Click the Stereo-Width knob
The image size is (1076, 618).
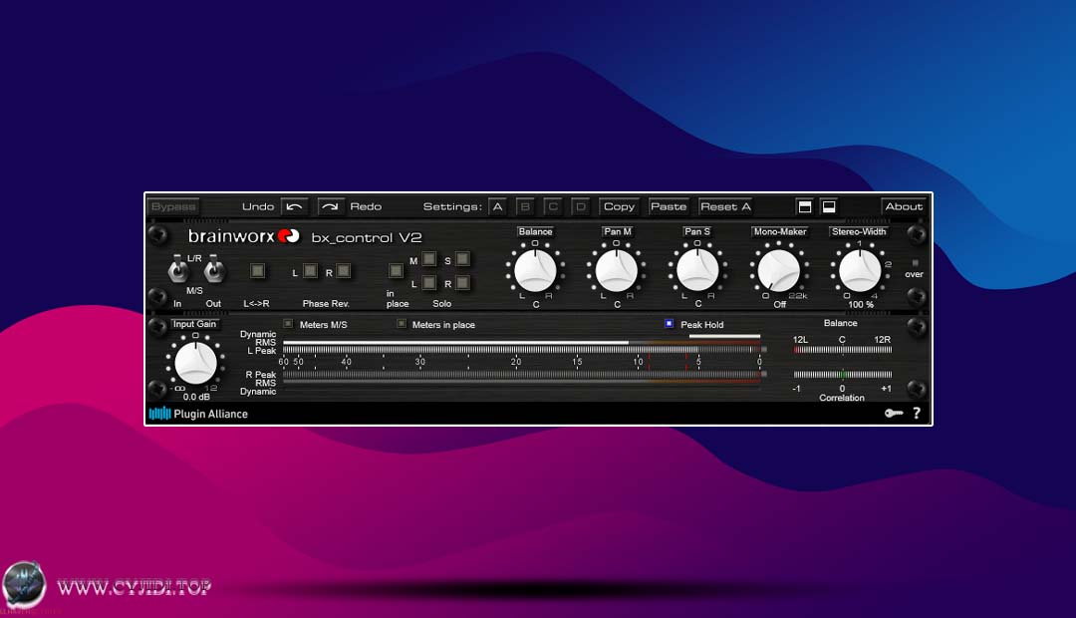[x=860, y=270]
